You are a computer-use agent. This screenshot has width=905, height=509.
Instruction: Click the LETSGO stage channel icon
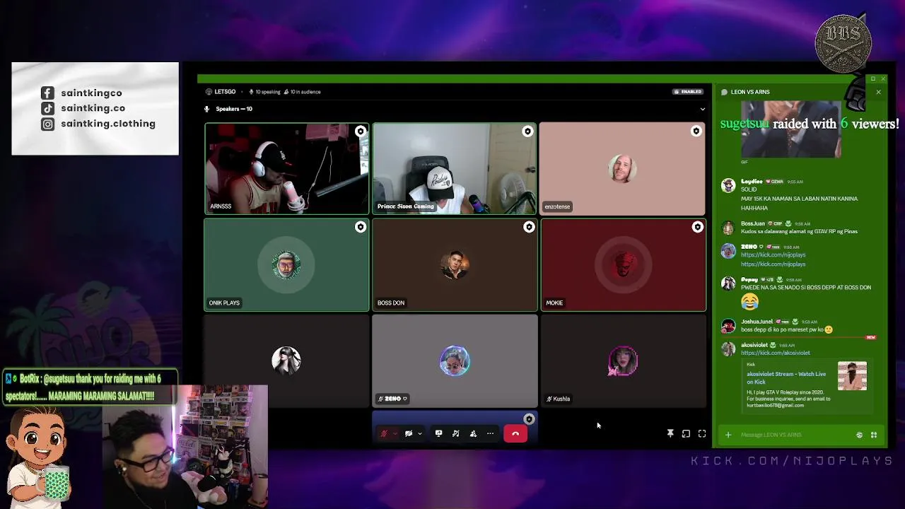209,92
